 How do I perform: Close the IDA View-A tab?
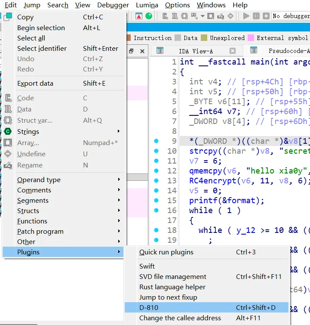[x=233, y=51]
